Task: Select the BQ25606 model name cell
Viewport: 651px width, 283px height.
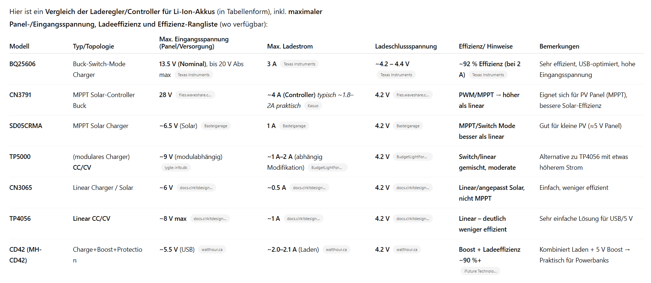Action: point(22,64)
